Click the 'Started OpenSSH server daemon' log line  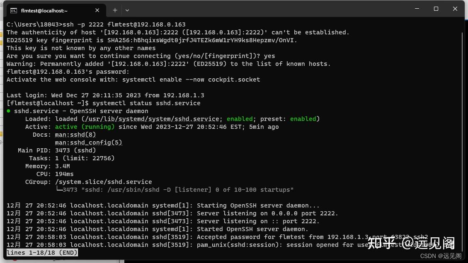click(x=252, y=229)
